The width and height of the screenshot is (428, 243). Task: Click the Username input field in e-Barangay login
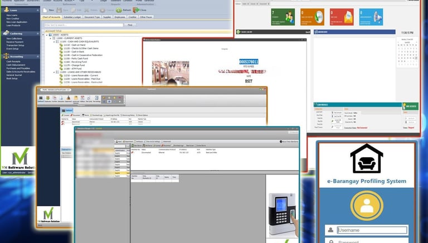coord(372,230)
